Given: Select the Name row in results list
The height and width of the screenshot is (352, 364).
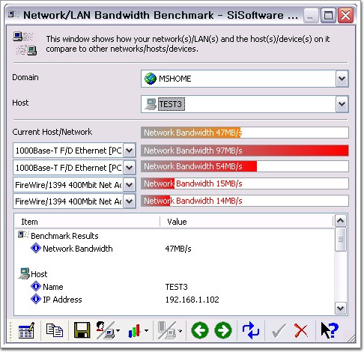Looking at the screenshot, I should point(174,287).
